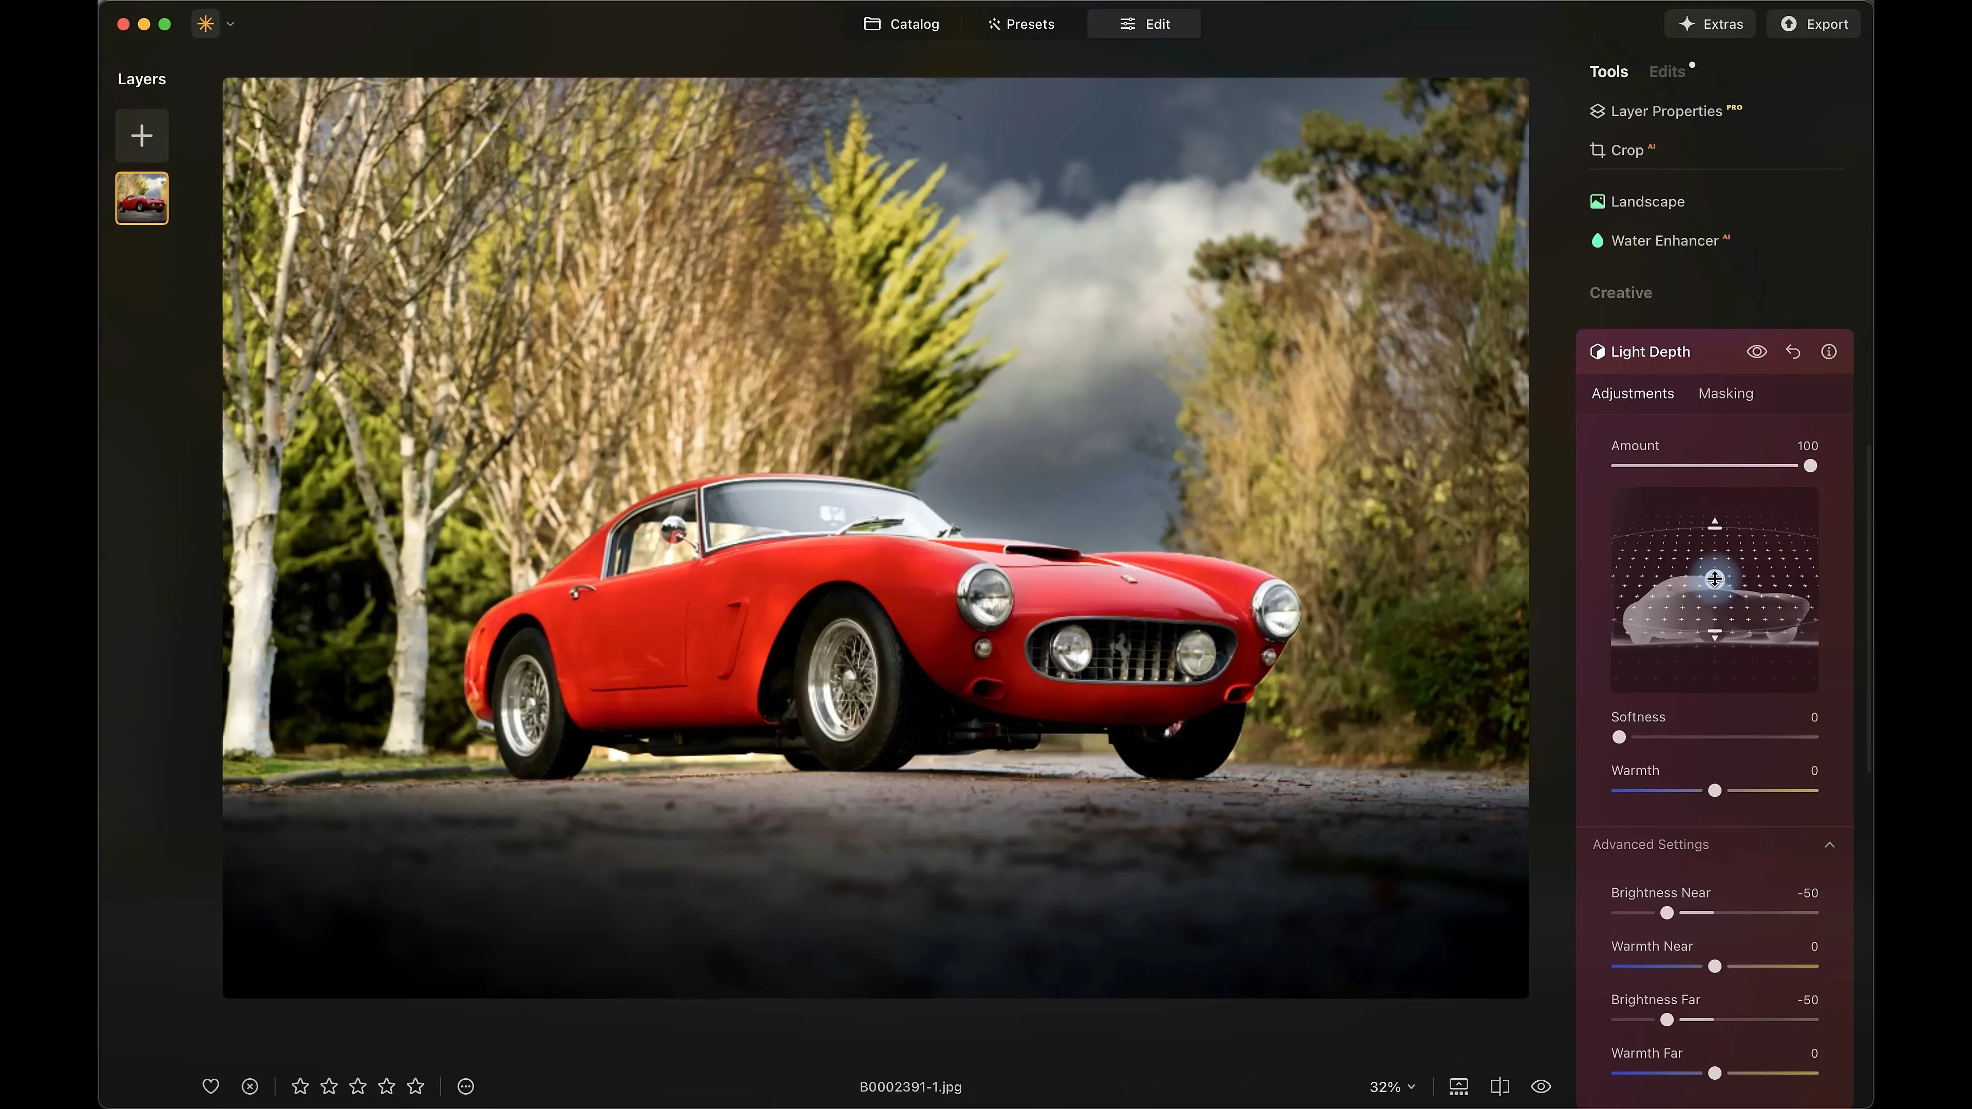Open the app menu chevron next to the logo
The width and height of the screenshot is (1972, 1109).
[x=231, y=24]
